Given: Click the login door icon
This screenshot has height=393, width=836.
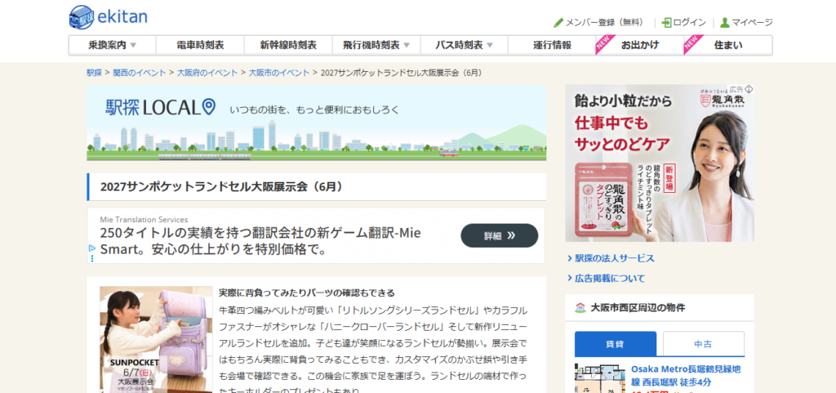Looking at the screenshot, I should pyautogui.click(x=666, y=23).
